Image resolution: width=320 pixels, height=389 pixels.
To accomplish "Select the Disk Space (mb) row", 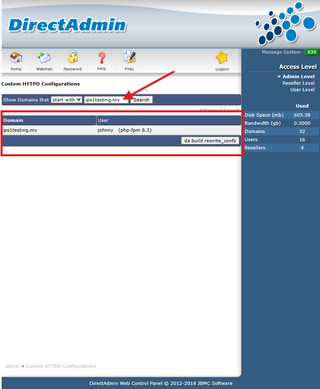I will 281,115.
